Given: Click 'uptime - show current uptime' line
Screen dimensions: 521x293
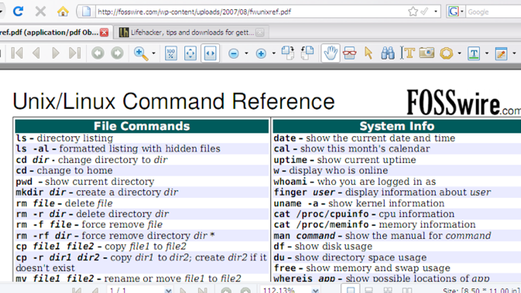Looking at the screenshot, I should 345,160.
